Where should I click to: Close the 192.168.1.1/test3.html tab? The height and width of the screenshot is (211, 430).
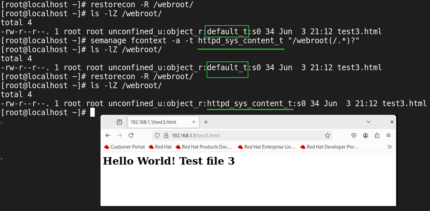coord(194,122)
